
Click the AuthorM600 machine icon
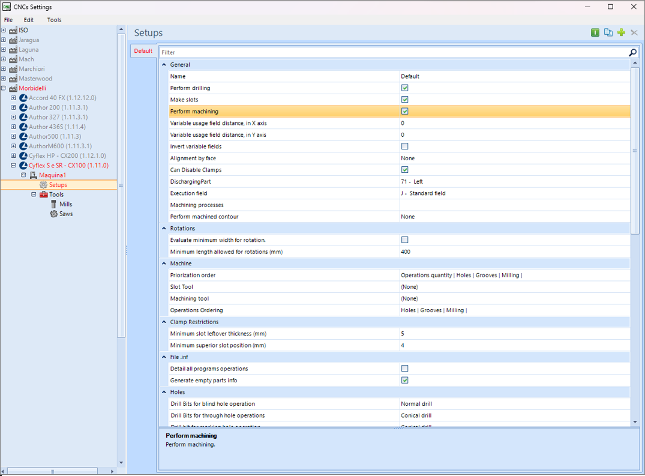tap(23, 146)
